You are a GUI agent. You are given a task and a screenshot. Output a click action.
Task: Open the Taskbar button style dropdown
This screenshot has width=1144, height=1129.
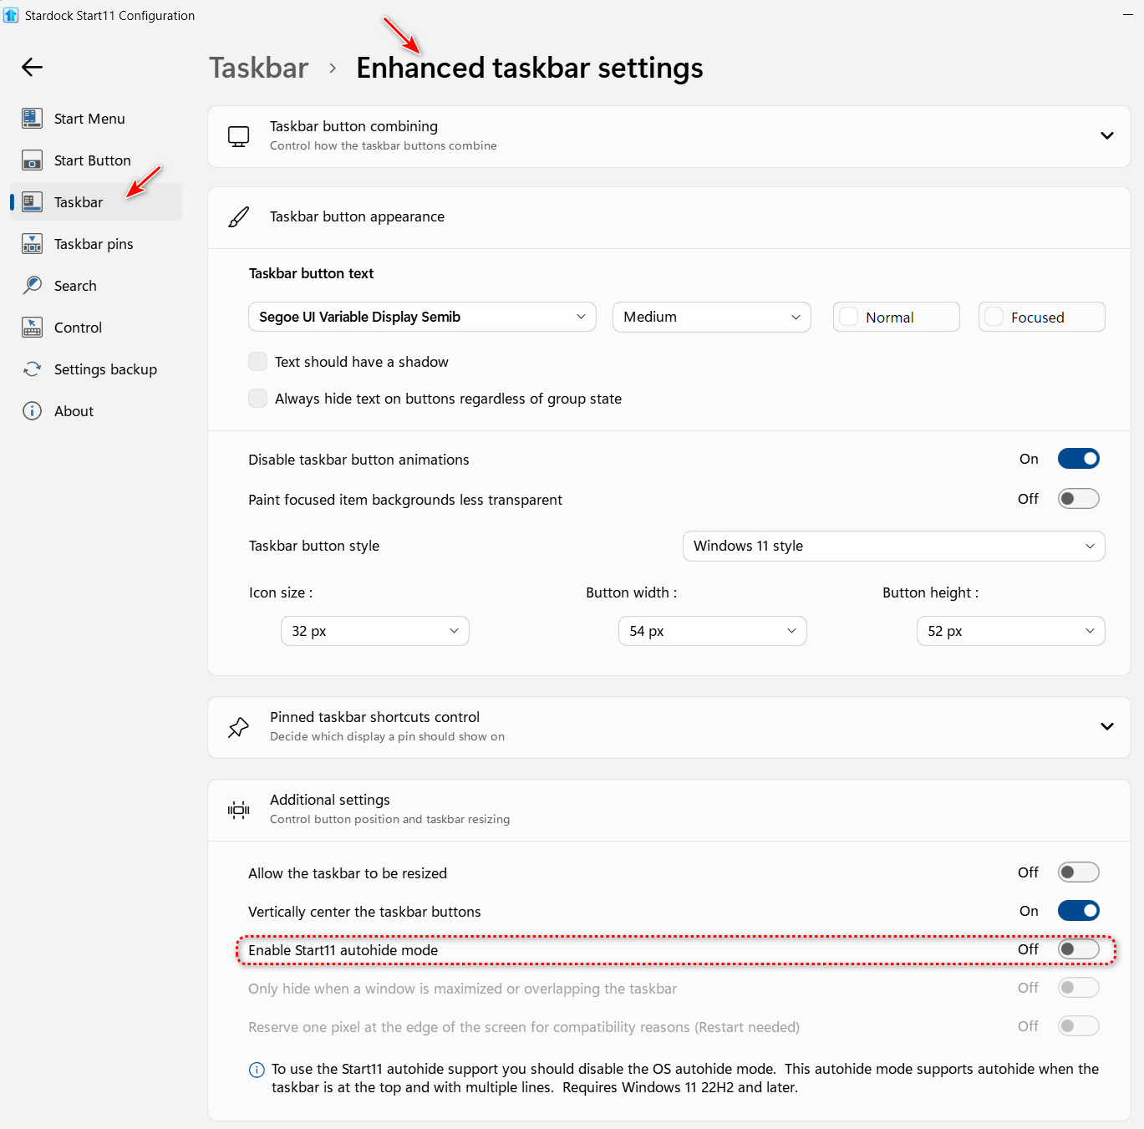pos(893,546)
